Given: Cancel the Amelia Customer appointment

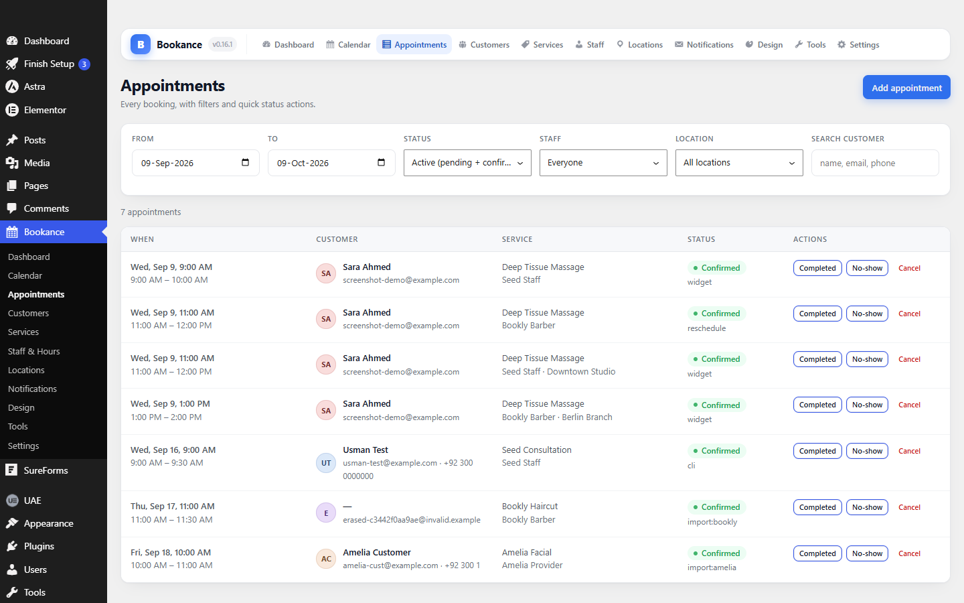Looking at the screenshot, I should point(909,553).
